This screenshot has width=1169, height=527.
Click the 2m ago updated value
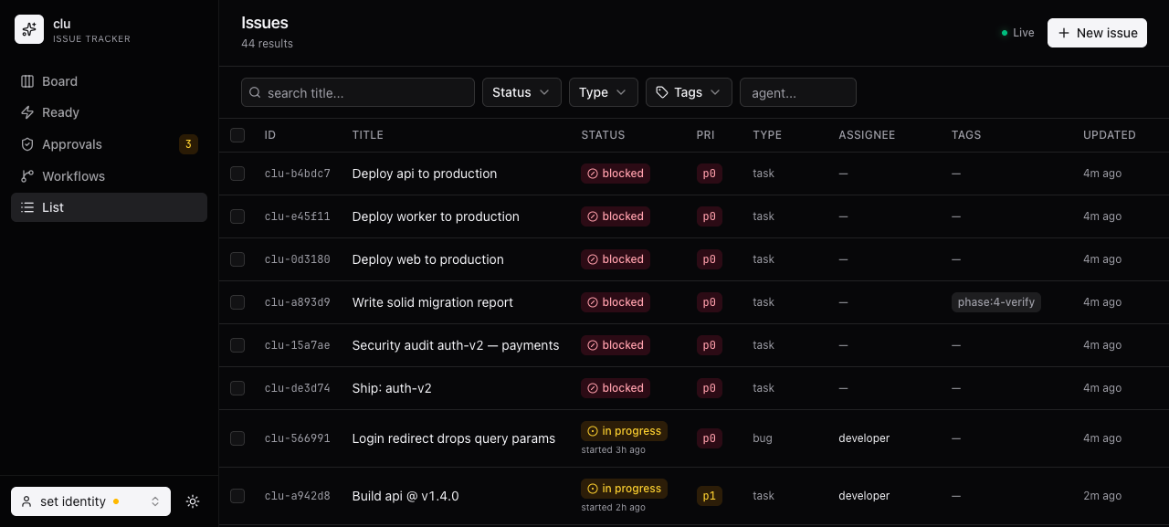point(1102,496)
